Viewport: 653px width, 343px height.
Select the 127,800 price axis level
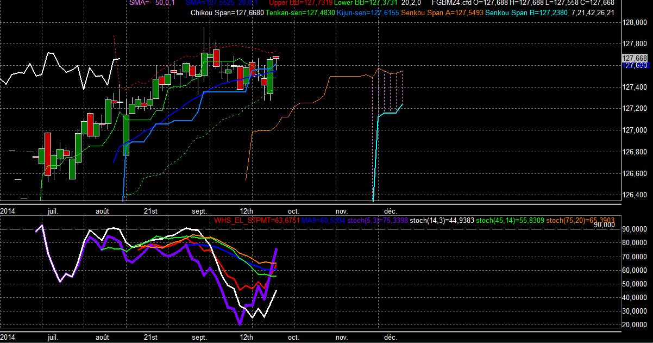[x=635, y=45]
